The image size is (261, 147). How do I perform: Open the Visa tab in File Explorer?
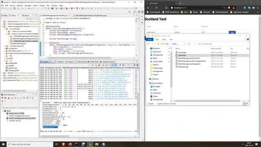[171, 40]
